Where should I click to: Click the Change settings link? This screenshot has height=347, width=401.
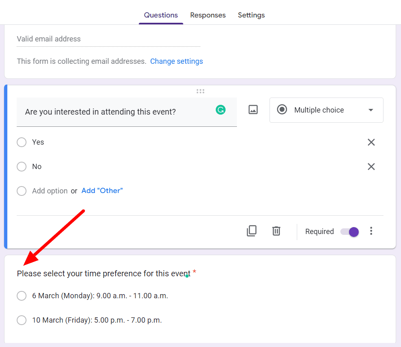point(176,61)
